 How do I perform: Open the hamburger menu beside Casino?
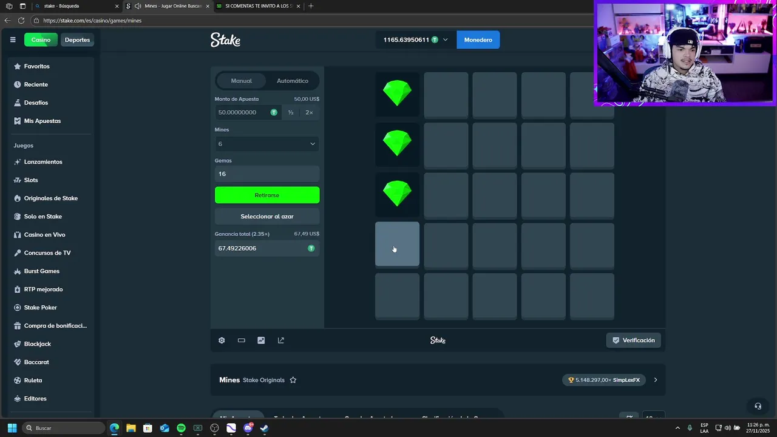[13, 40]
